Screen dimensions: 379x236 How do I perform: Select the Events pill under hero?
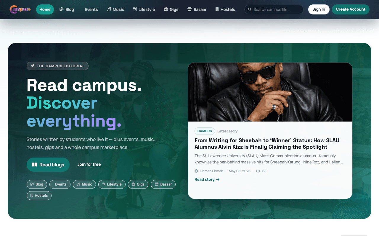coord(60,184)
